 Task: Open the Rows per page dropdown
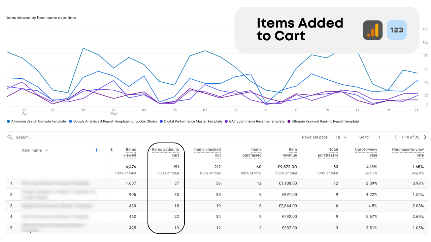(341, 137)
